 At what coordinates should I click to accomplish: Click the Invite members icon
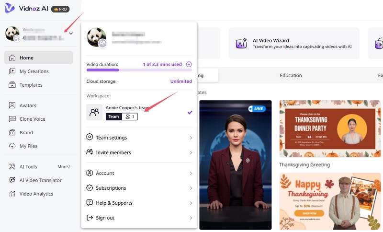(x=90, y=152)
